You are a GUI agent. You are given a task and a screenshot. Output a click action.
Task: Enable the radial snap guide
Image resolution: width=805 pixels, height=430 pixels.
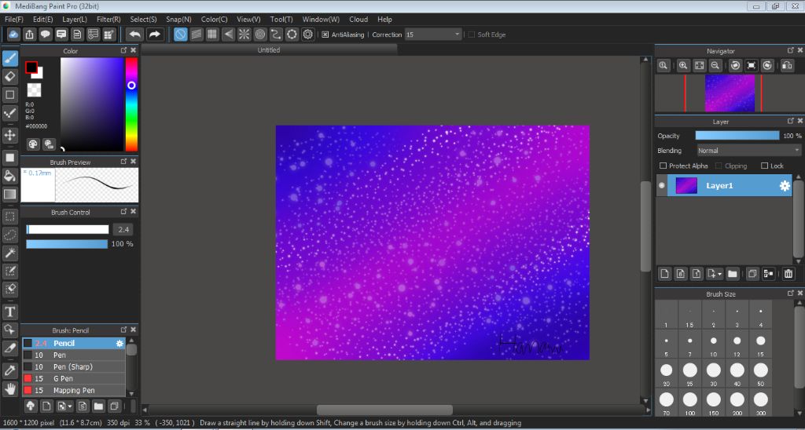(x=244, y=35)
